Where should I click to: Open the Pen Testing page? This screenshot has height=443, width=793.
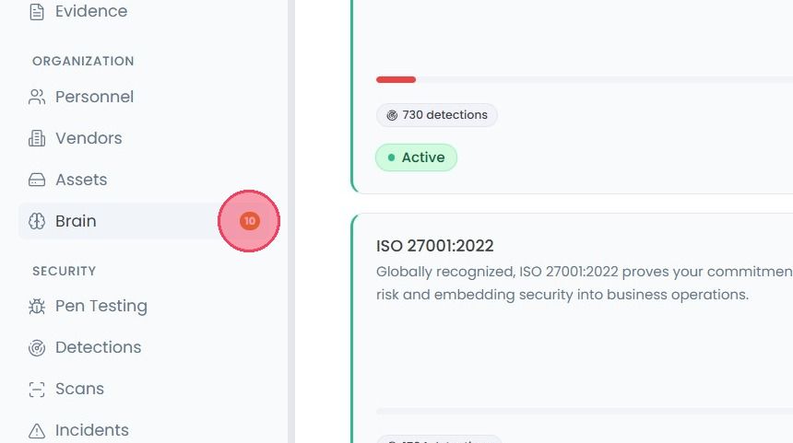coord(101,306)
